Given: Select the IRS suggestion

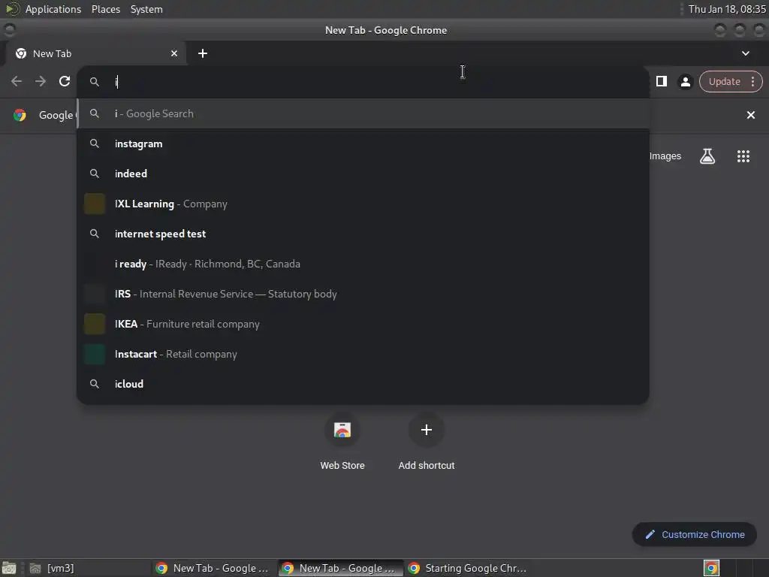Looking at the screenshot, I should [363, 294].
